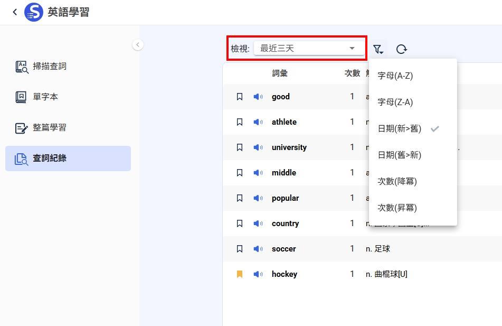Play pronunciation of soccer
Viewport: 502px width, 326px height.
[258, 249]
